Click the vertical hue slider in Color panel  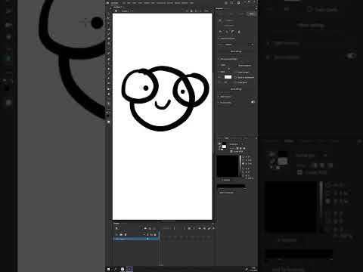pos(240,166)
